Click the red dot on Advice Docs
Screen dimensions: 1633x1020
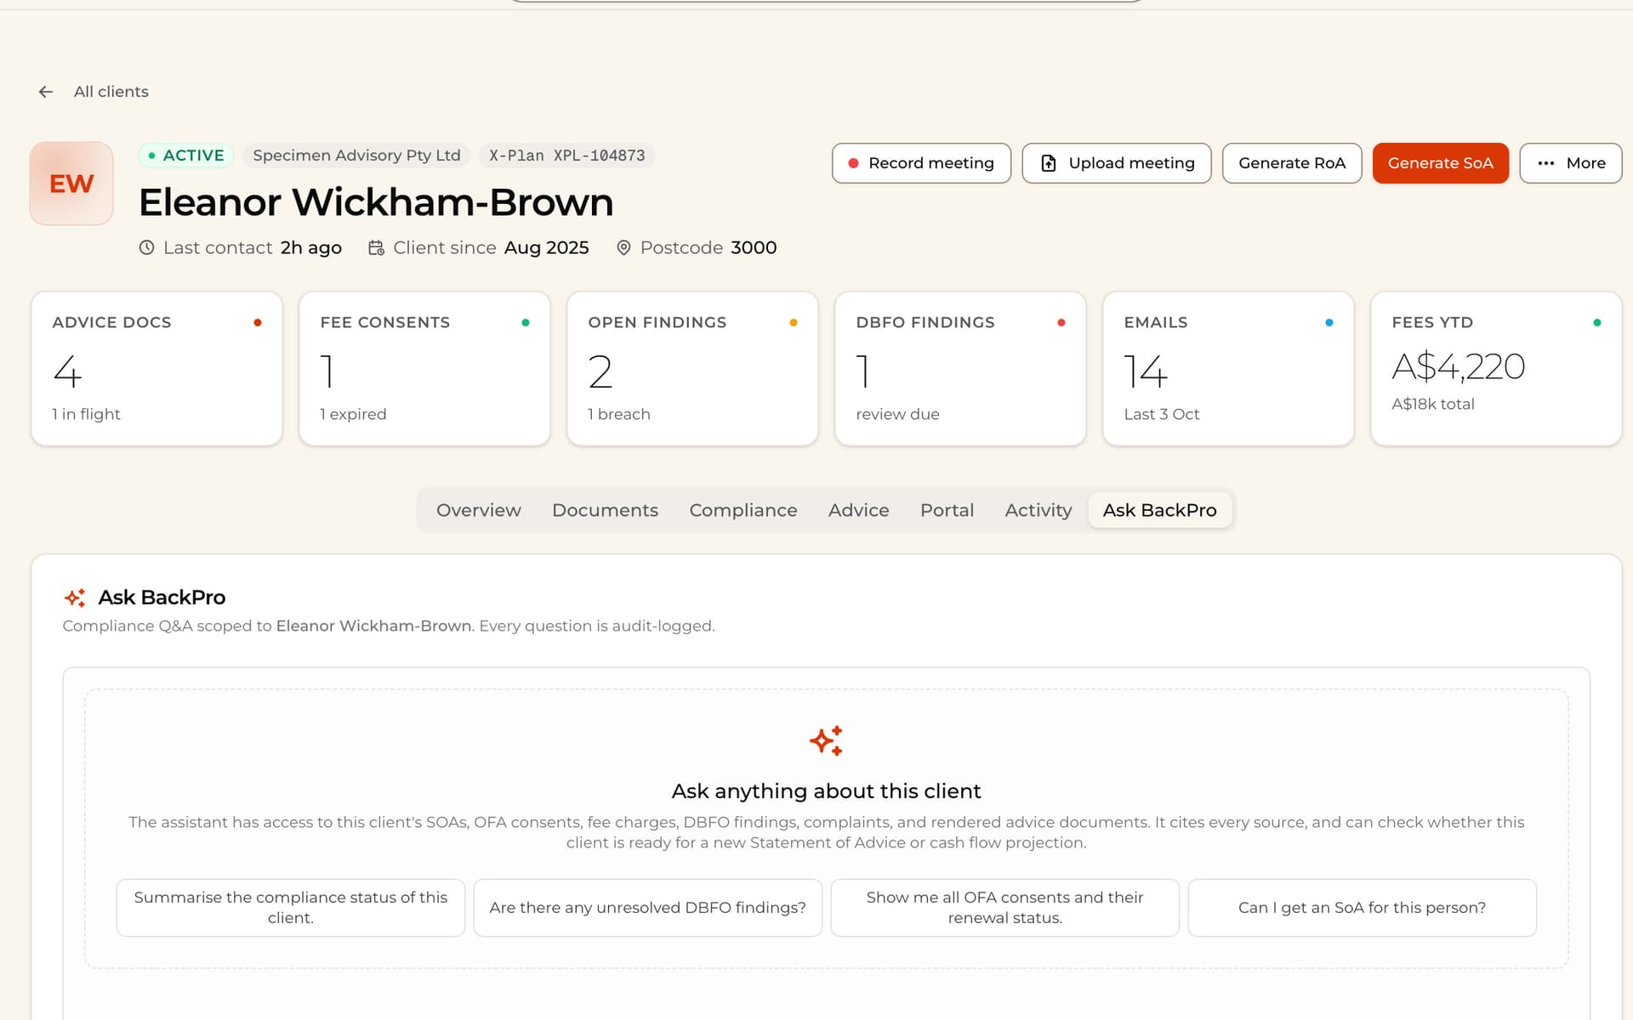click(258, 323)
